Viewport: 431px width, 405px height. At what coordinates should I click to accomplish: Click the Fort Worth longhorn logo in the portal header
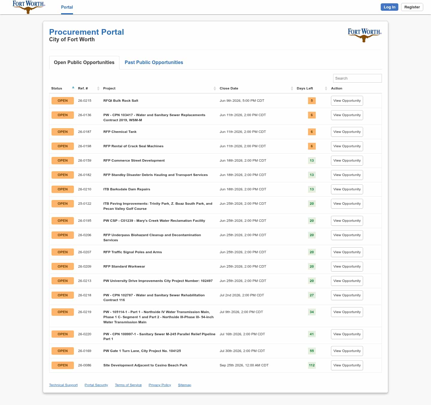(x=365, y=35)
